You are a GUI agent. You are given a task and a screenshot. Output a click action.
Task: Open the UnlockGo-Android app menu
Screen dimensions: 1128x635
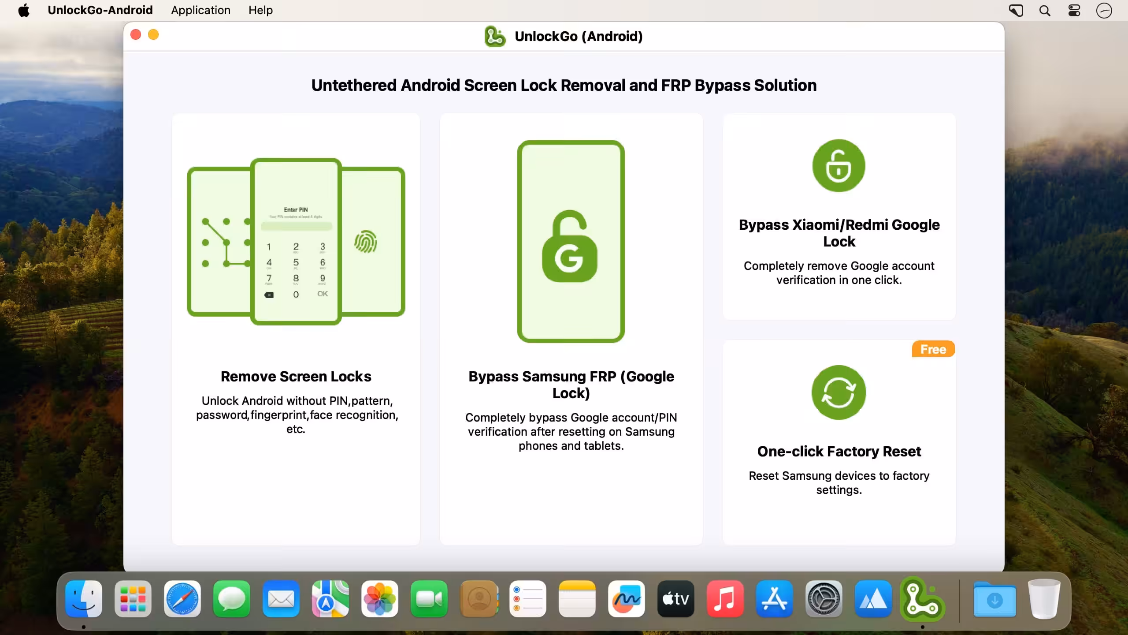tap(100, 10)
